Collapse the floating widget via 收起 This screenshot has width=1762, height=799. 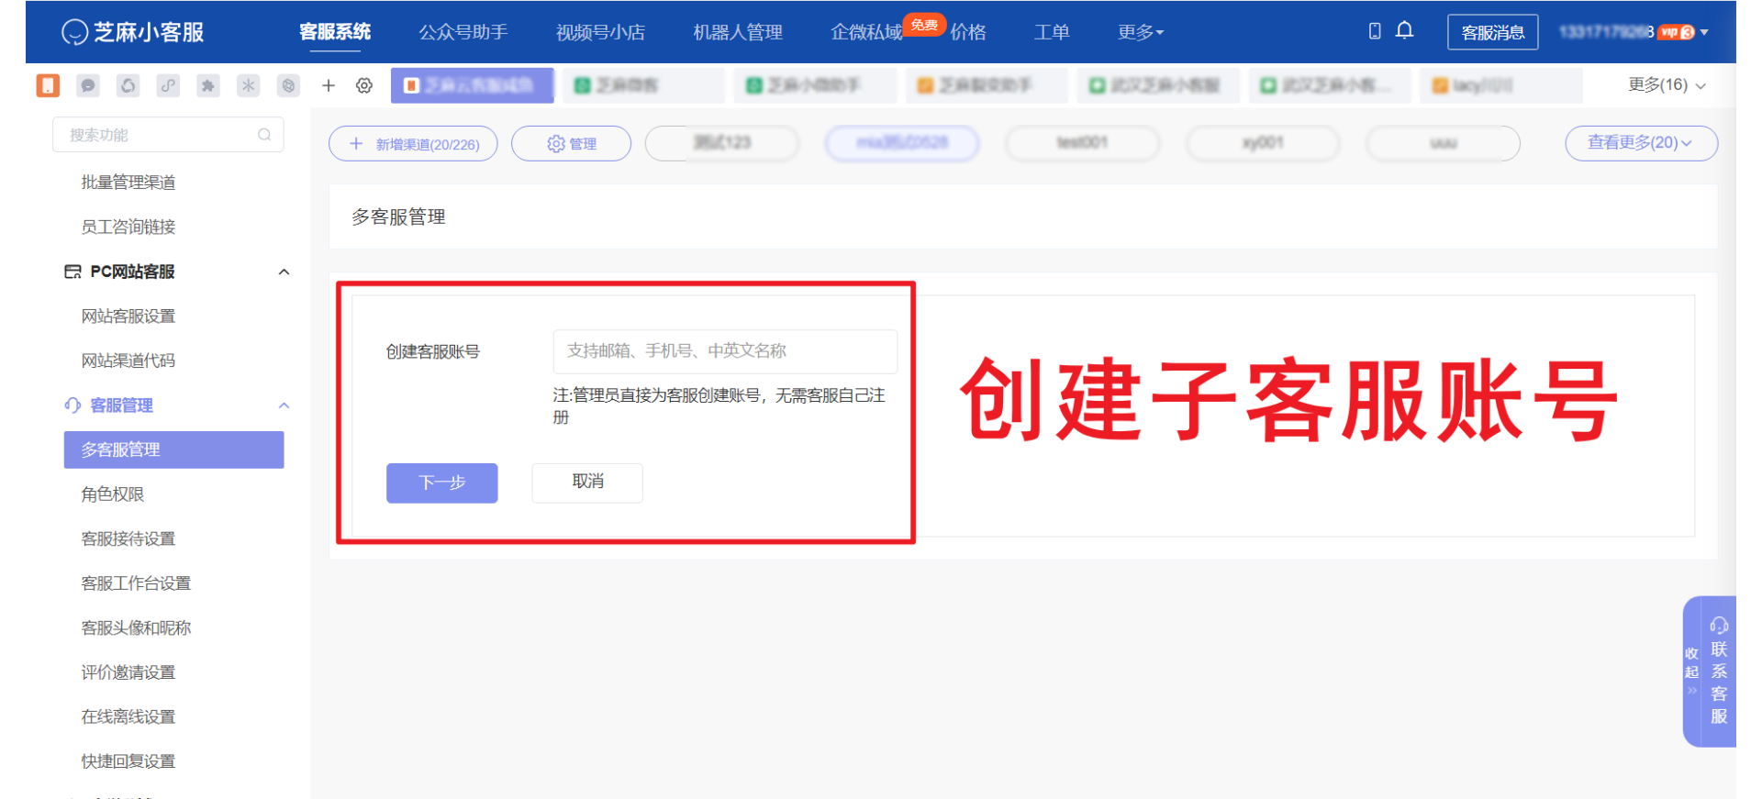click(x=1691, y=671)
